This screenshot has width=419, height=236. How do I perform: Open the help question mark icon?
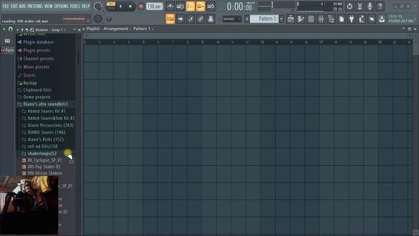click(380, 7)
